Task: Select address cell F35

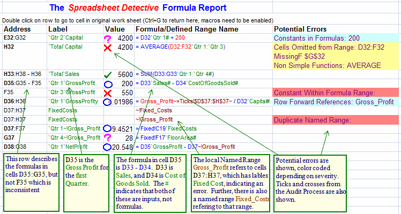Action: 9,93
